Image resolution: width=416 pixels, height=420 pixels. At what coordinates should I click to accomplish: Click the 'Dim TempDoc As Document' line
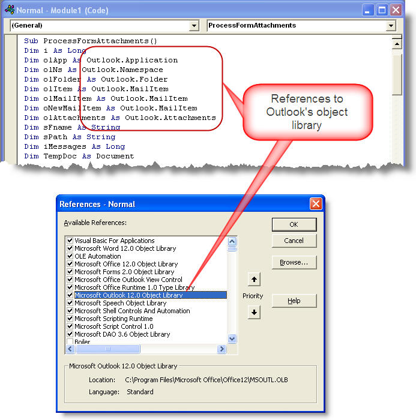(x=79, y=156)
